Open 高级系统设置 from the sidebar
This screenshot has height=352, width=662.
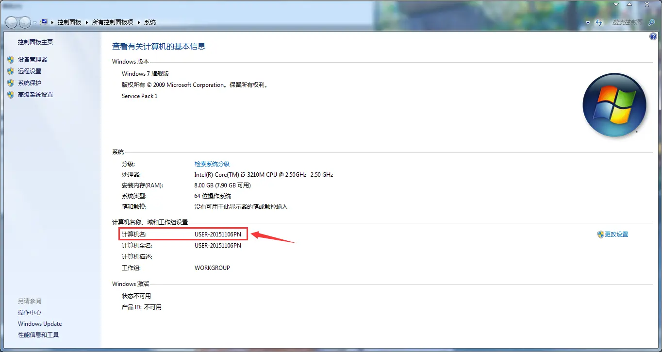point(35,95)
